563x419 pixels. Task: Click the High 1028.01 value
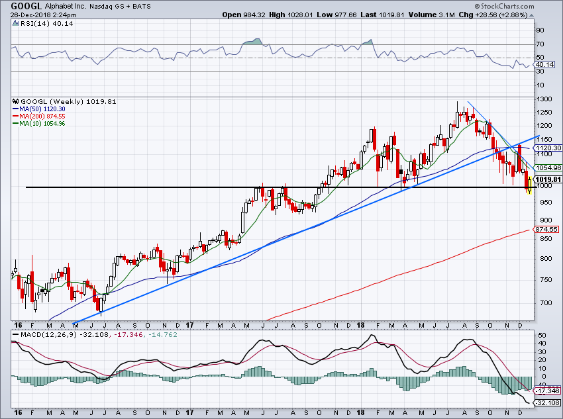(291, 15)
